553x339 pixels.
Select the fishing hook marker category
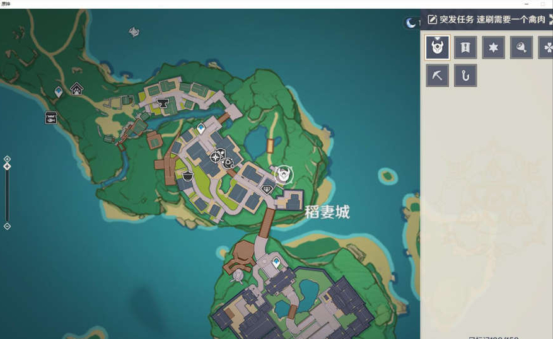point(465,76)
